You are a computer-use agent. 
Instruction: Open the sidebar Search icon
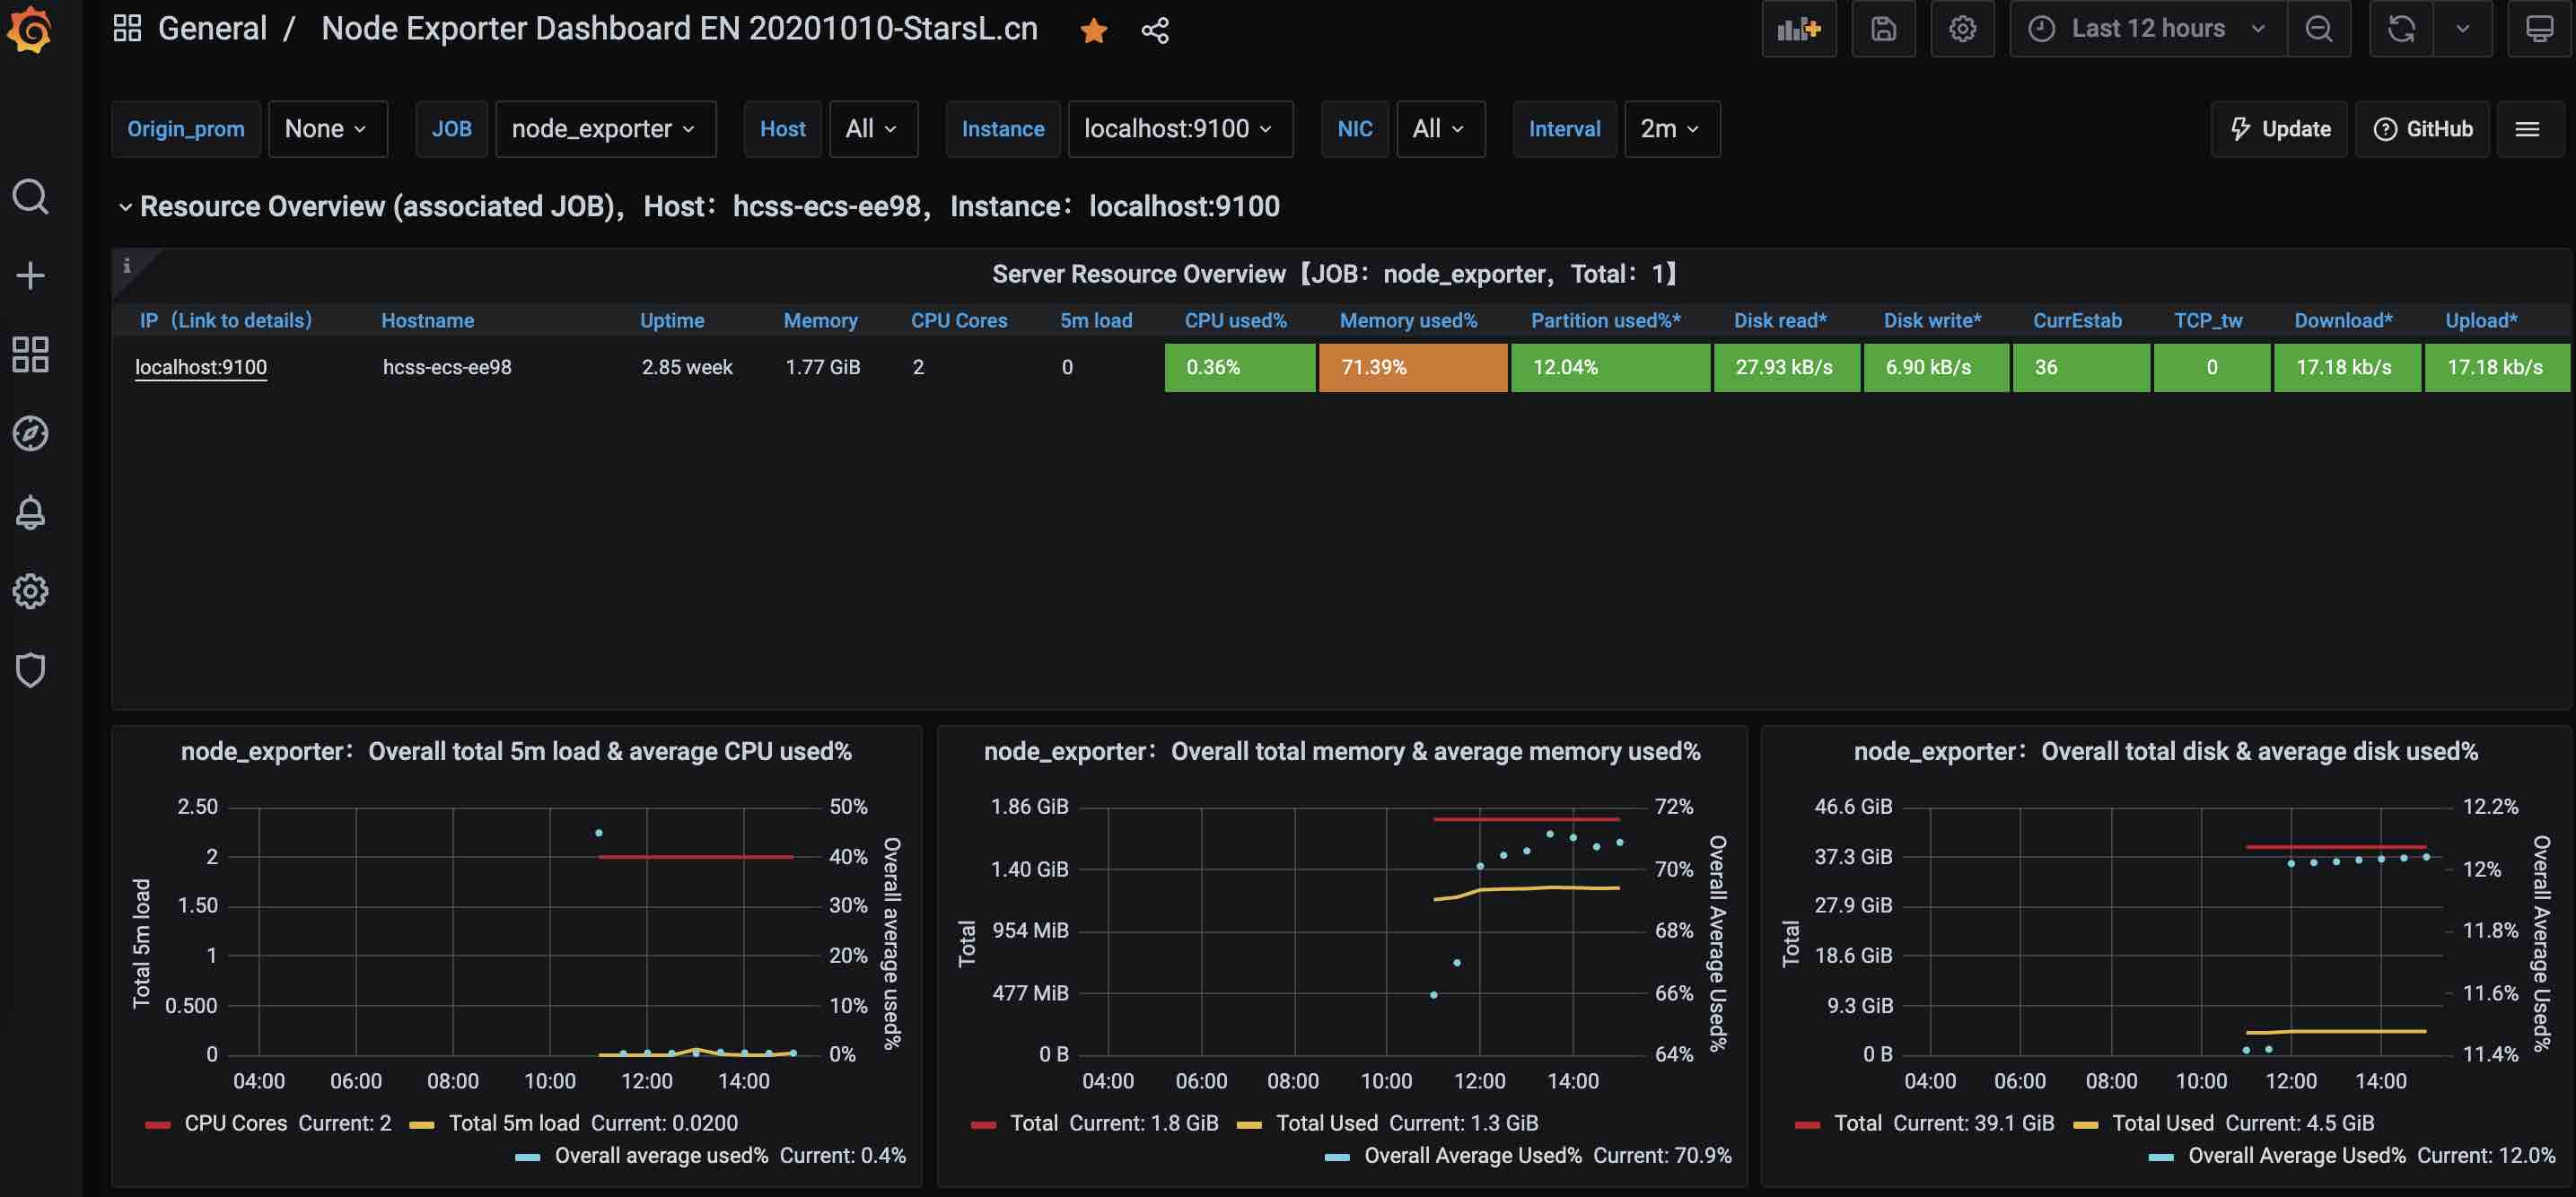click(30, 196)
